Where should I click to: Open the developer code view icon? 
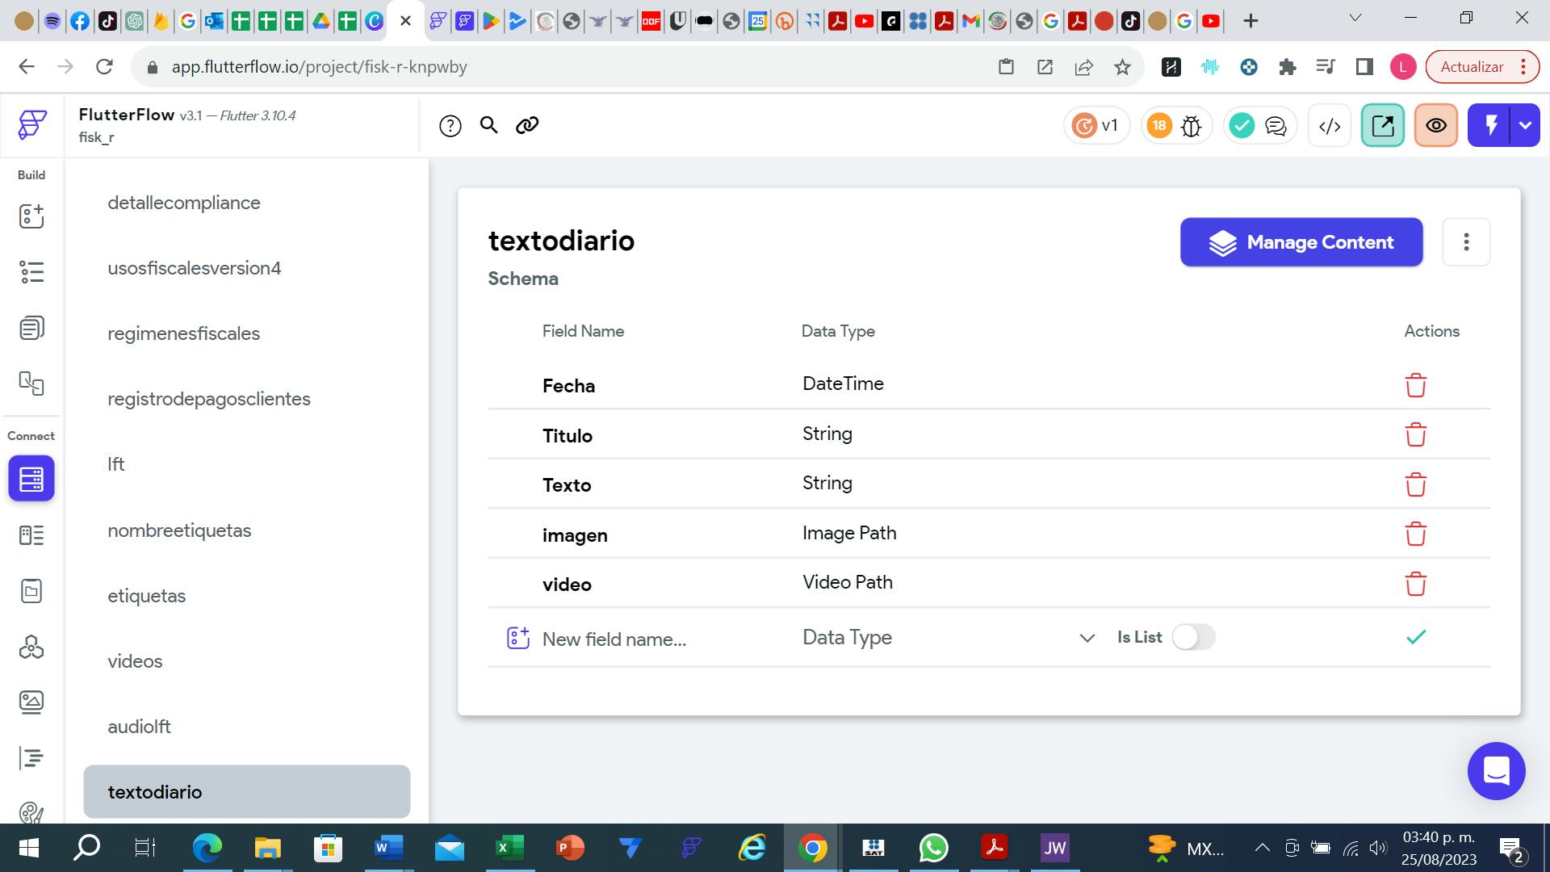tap(1329, 126)
